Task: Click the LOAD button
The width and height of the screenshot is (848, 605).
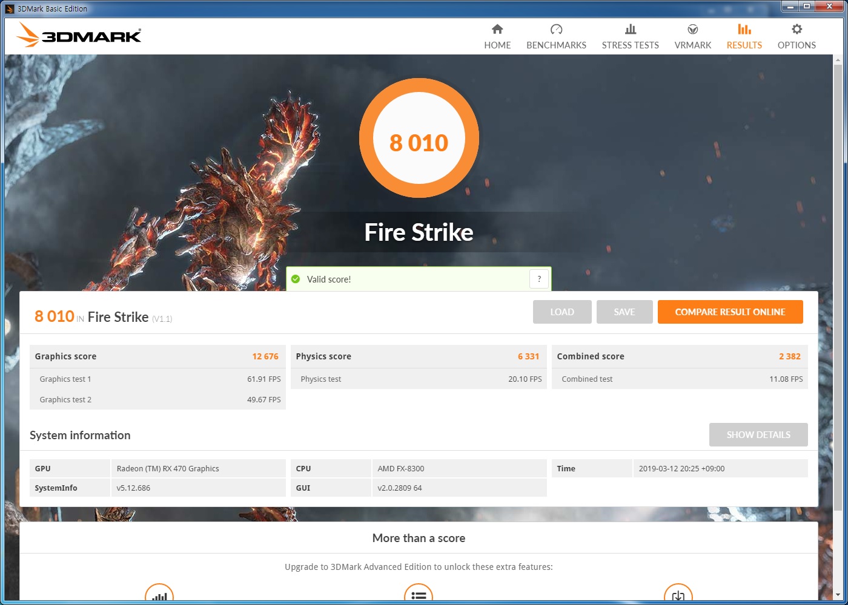Action: 562,312
